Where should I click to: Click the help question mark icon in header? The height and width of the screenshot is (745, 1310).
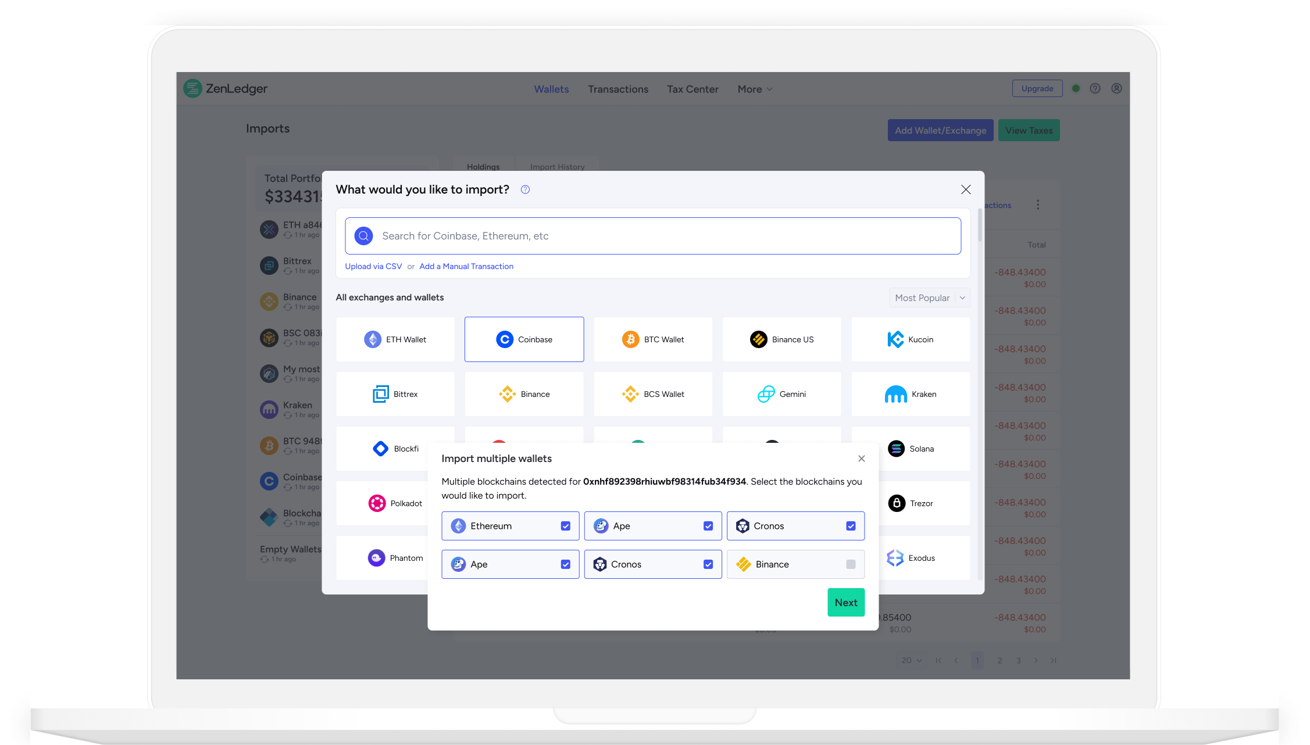[x=1095, y=88]
